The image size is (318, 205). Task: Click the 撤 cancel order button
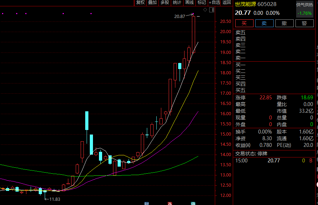coord(284,23)
